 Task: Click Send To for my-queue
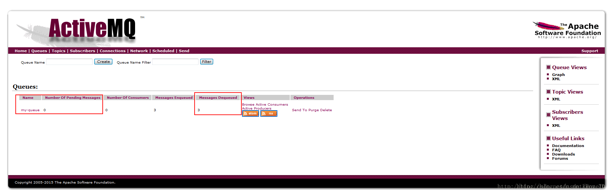300,110
